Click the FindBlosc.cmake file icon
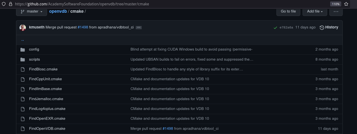357x134 pixels. (23, 69)
